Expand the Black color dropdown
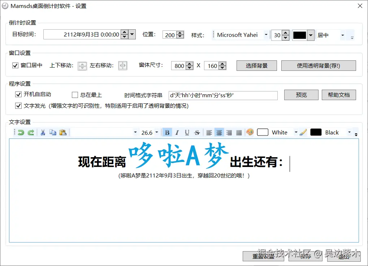368x266 pixels. coord(349,132)
